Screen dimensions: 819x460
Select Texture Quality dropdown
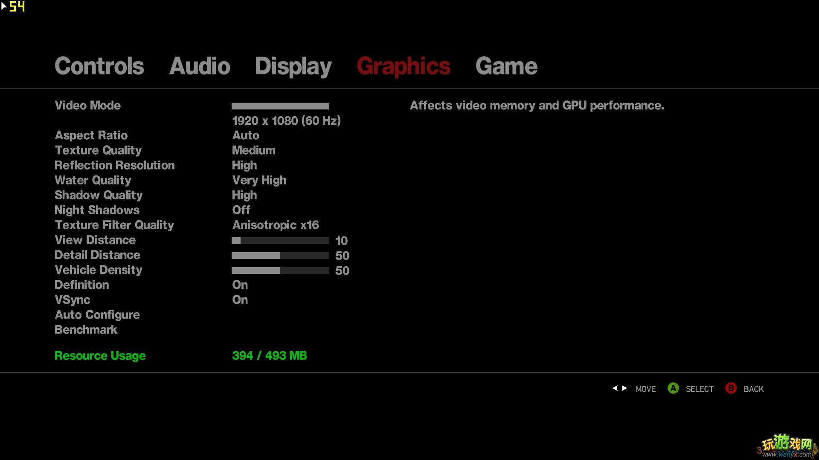pyautogui.click(x=254, y=150)
